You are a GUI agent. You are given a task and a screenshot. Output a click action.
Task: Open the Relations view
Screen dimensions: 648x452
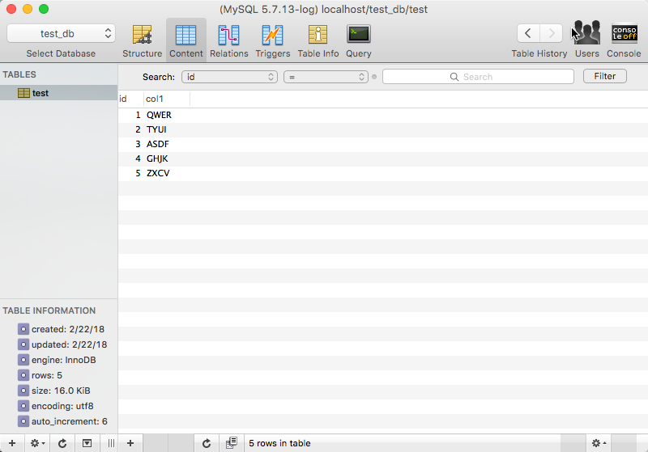coord(229,40)
